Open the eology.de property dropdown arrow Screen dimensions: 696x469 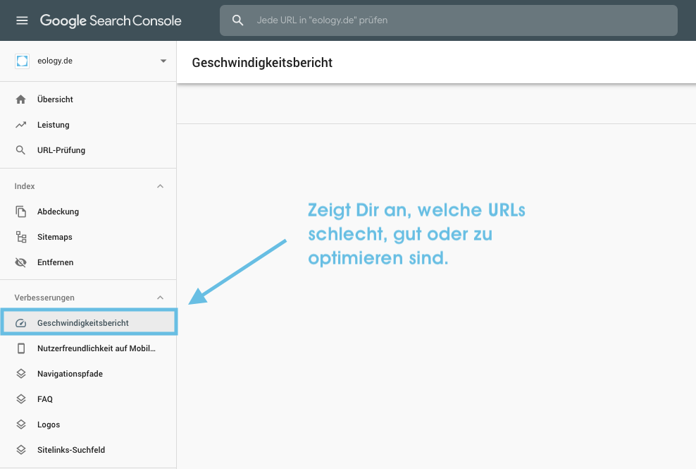coord(163,61)
